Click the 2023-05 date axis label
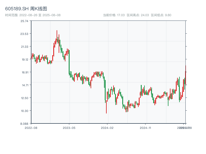The image size is (206, 154). (x=69, y=128)
